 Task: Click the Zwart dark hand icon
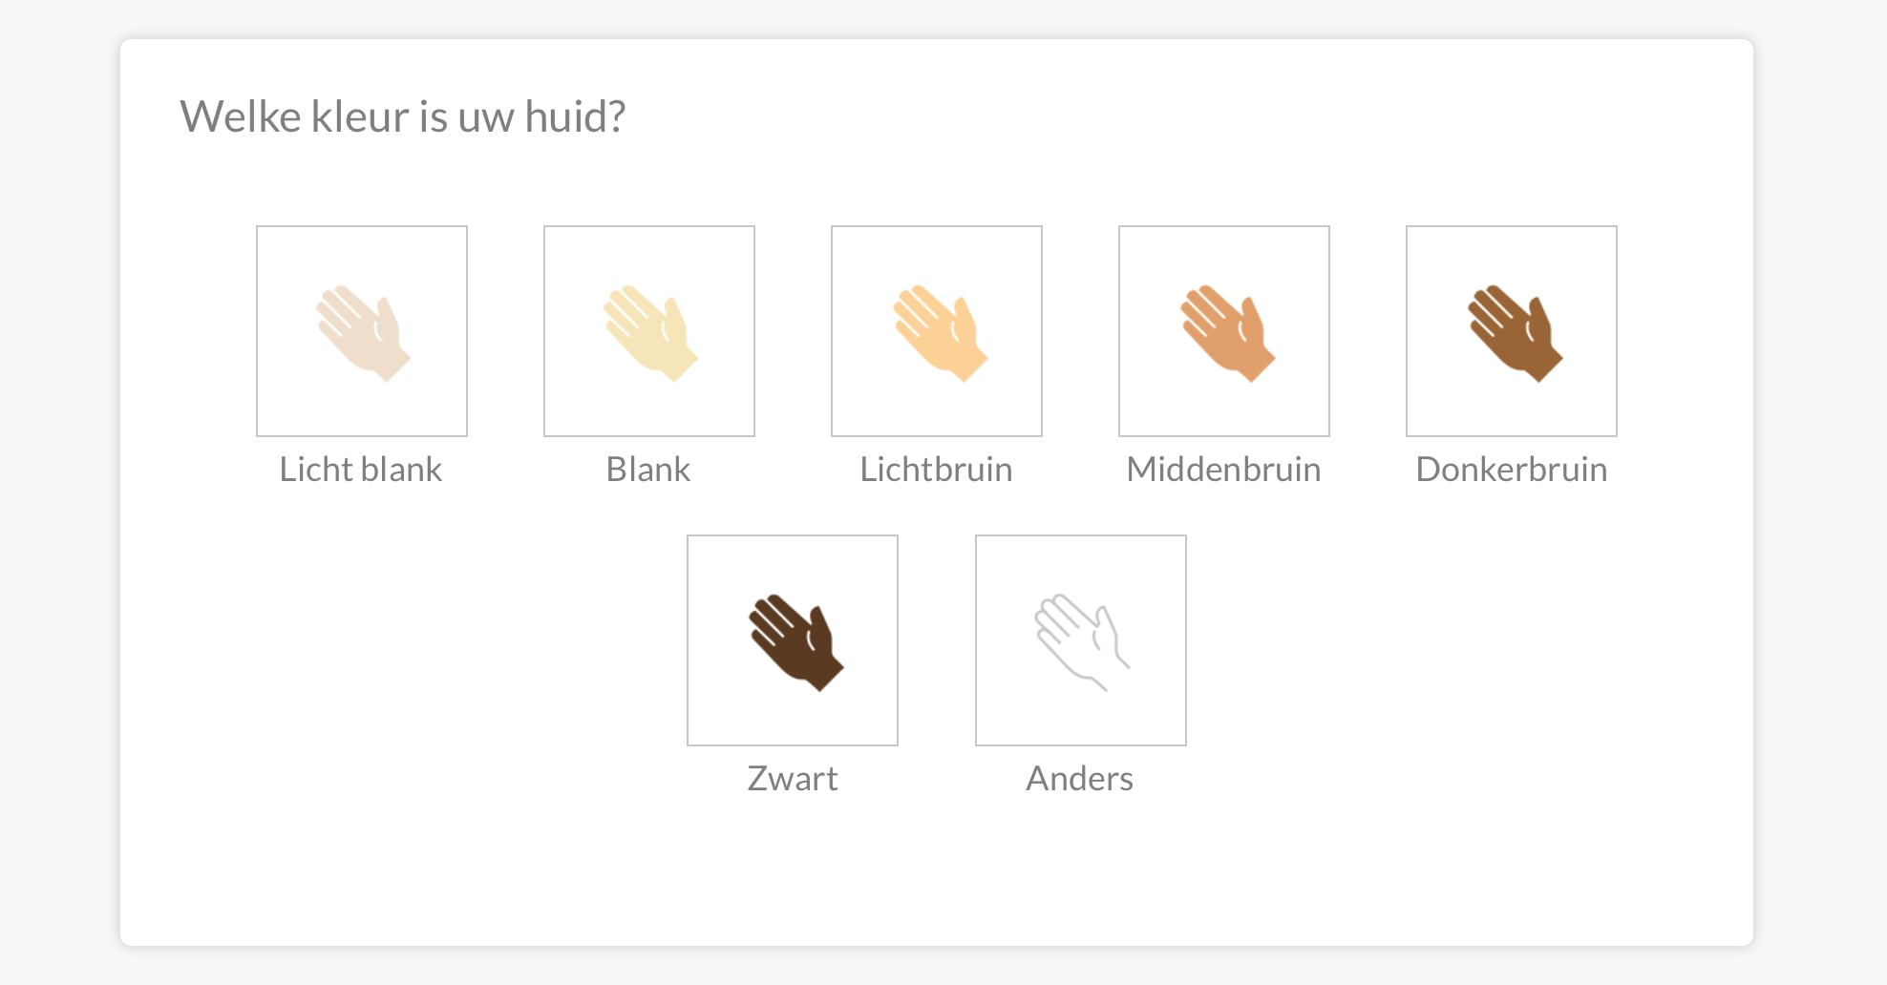tap(795, 642)
